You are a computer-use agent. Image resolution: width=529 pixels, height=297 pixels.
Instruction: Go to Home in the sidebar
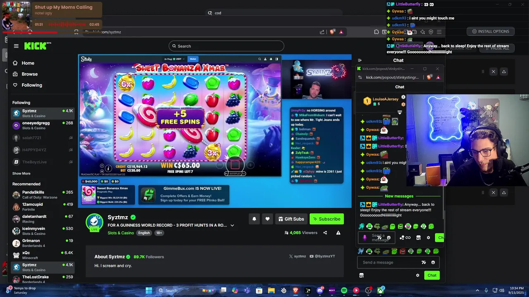tap(28, 63)
